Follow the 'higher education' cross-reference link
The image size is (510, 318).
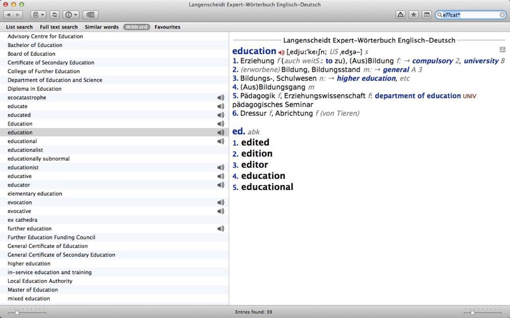click(366, 78)
